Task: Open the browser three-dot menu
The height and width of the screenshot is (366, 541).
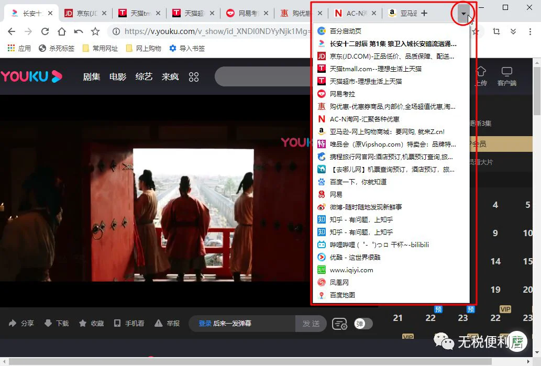Action: click(531, 32)
